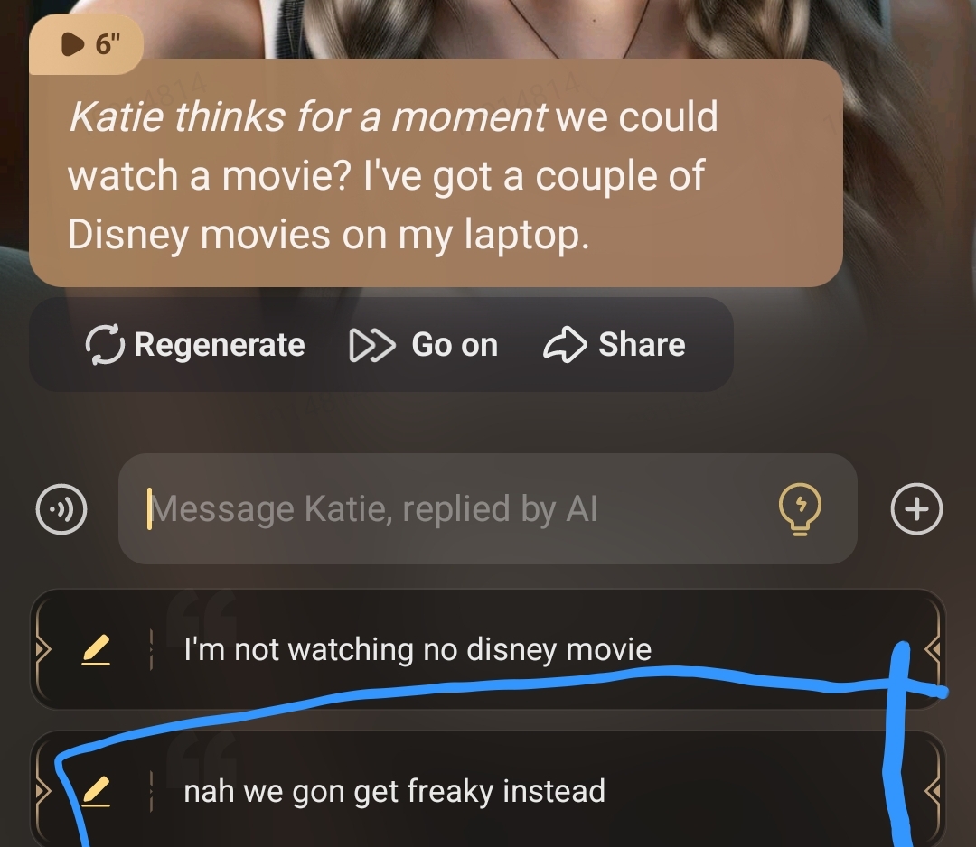The height and width of the screenshot is (847, 976).
Task: Click the Regenerate label
Action: tap(220, 345)
